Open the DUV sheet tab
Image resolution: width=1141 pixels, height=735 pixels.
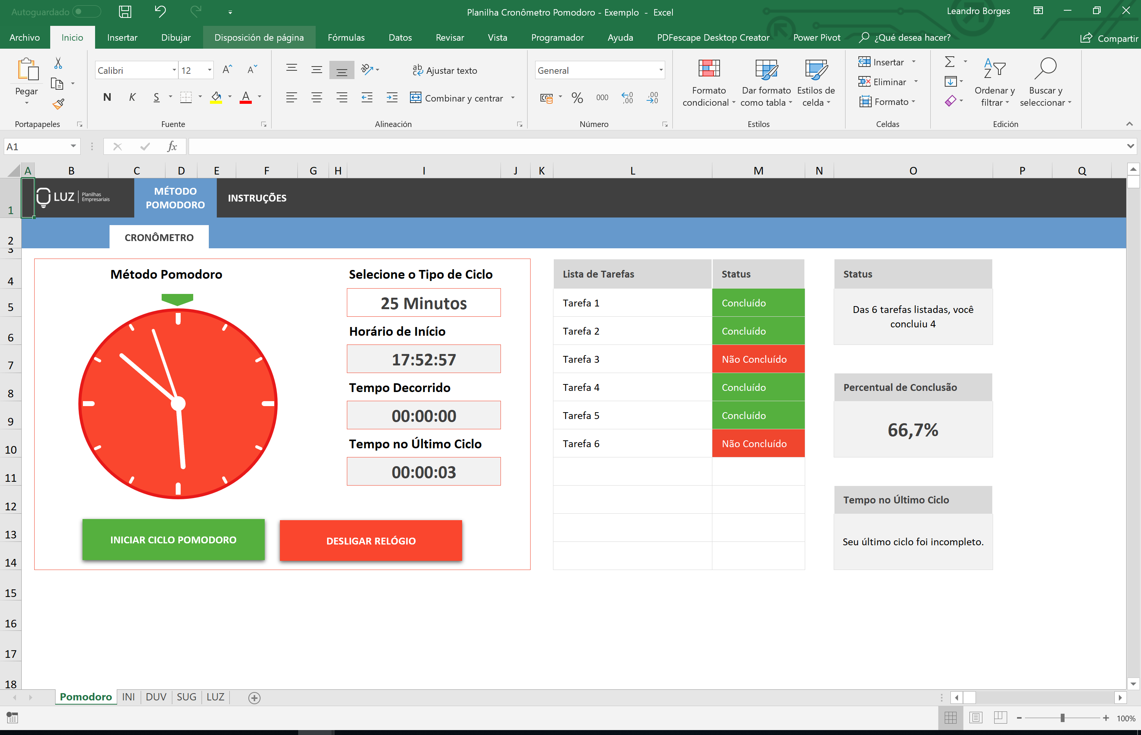point(156,697)
